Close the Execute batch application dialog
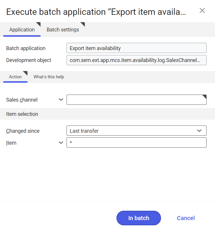 (x=202, y=11)
